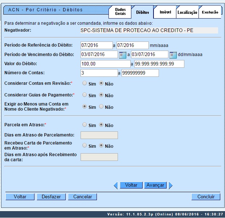The height and width of the screenshot is (218, 225).
Task: Switch to the Dados Gerais tab
Action: click(x=120, y=12)
